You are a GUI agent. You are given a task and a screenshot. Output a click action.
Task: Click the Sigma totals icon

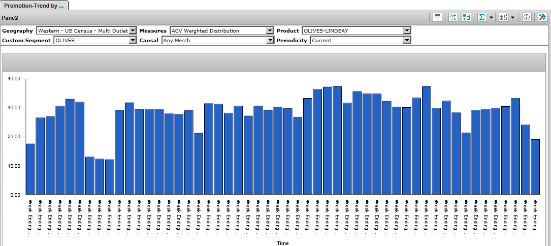click(482, 17)
